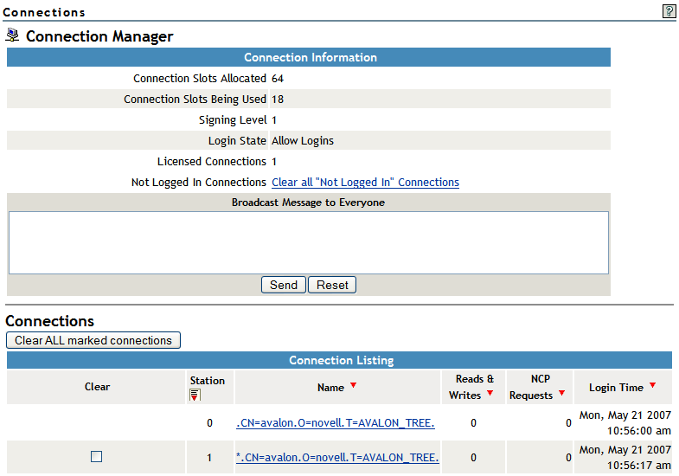Screen dimensions: 679x476
Task: Select Connection Slots Being Used value 18
Action: click(x=278, y=100)
